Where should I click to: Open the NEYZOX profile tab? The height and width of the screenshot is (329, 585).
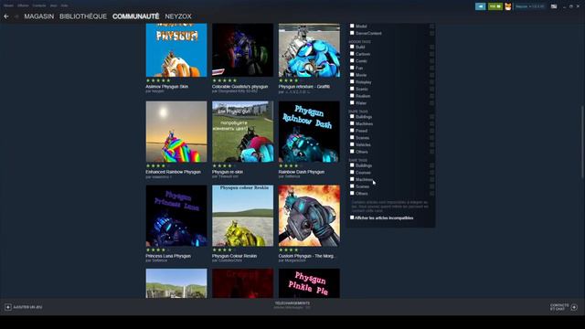click(178, 16)
